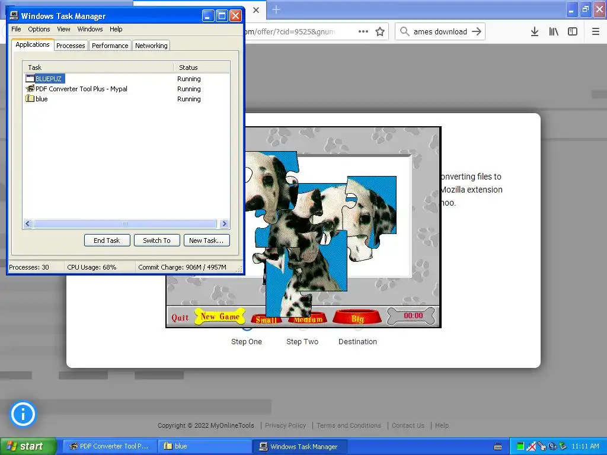The height and width of the screenshot is (455, 607).
Task: Open the Windows menu in Task Manager
Action: click(90, 29)
